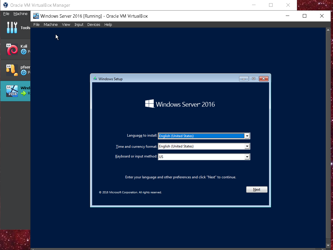Screen dimensions: 333x250
Task: Open the View menu
Action: pyautogui.click(x=66, y=25)
